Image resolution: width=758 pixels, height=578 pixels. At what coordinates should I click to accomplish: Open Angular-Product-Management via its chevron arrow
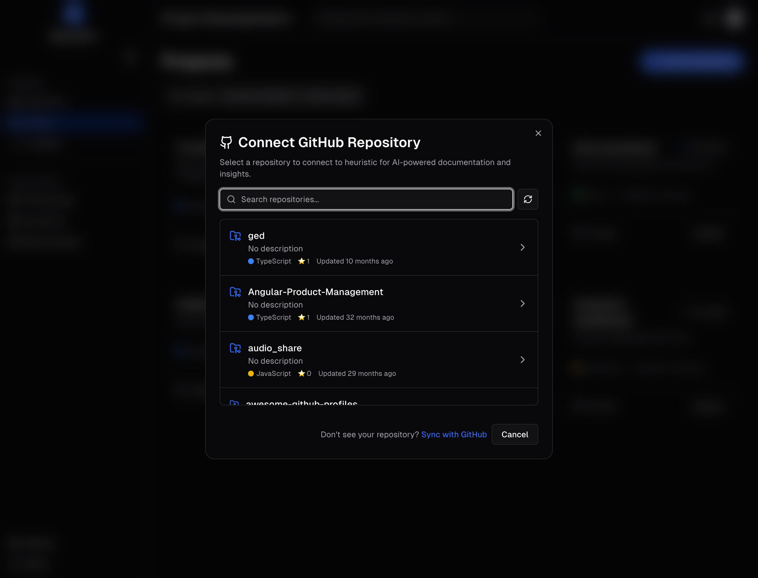click(522, 303)
